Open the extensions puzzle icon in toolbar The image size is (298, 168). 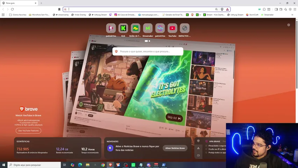(x=264, y=9)
